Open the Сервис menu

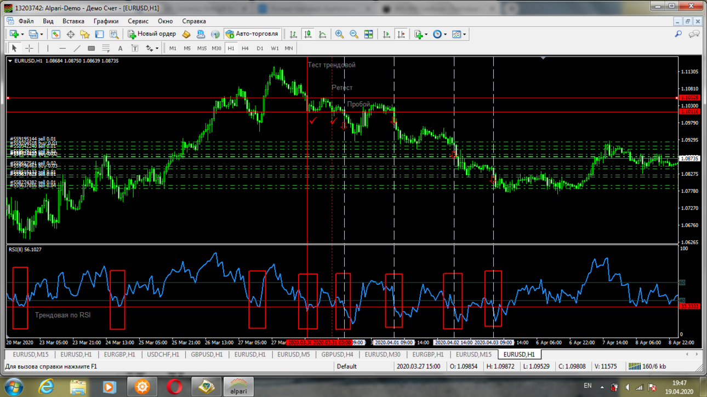(x=138, y=21)
